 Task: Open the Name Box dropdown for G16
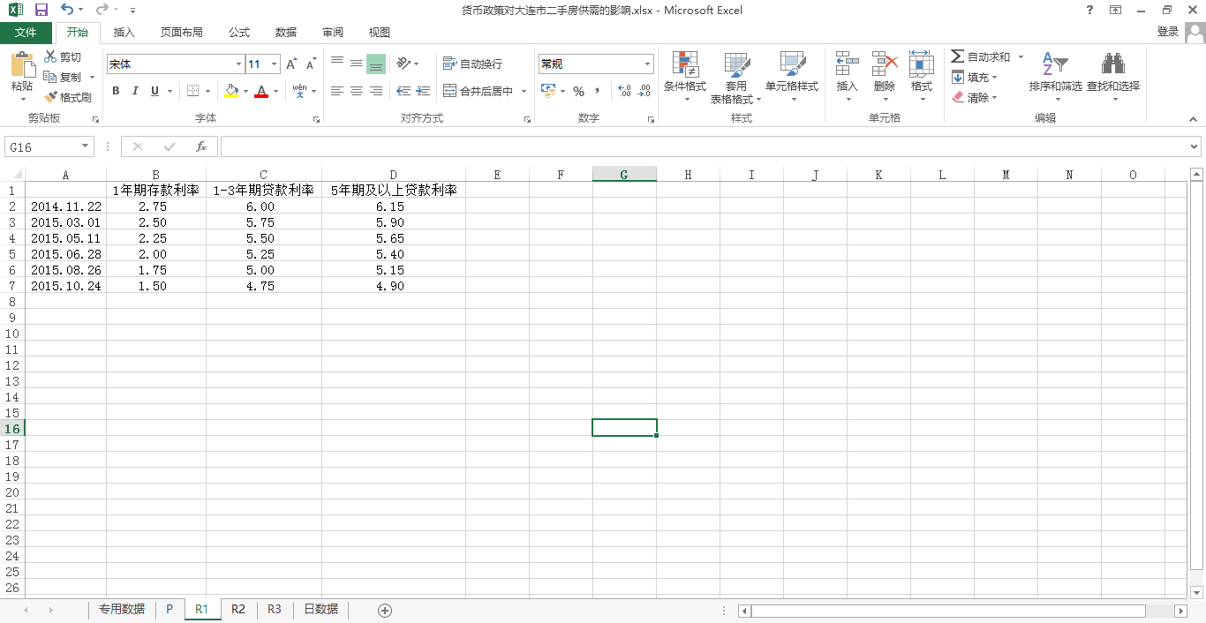(x=86, y=146)
